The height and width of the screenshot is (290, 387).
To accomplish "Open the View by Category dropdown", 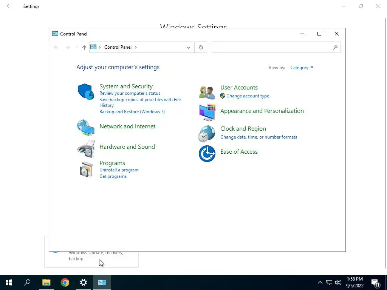I will click(302, 68).
